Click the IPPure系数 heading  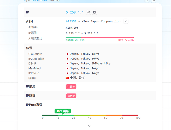34,105
